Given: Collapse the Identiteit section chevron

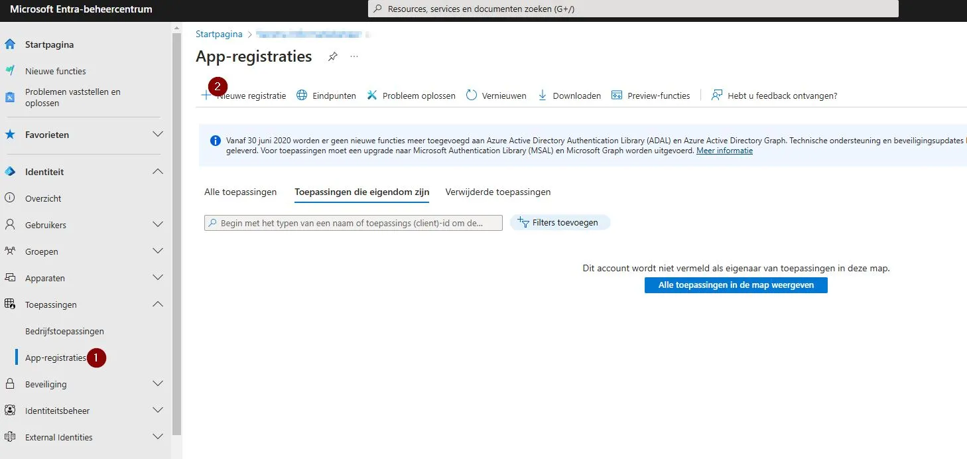Looking at the screenshot, I should click(158, 172).
